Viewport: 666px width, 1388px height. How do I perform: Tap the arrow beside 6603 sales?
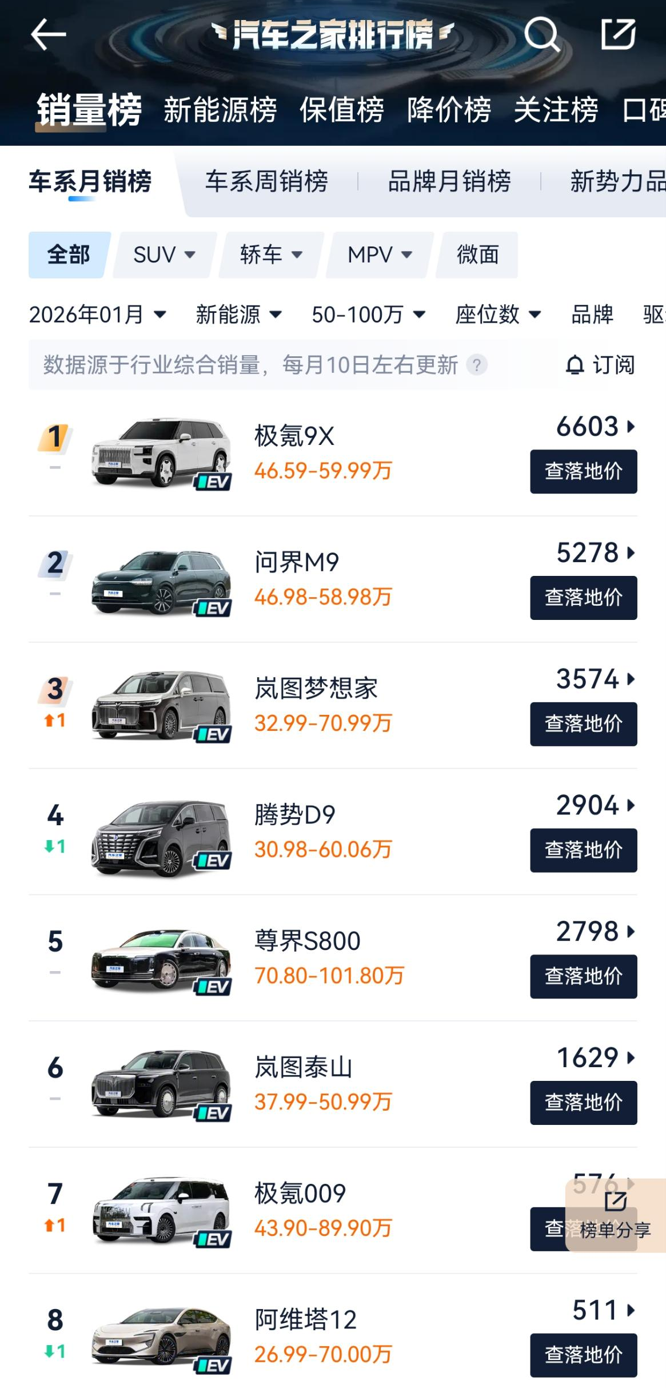coord(631,427)
